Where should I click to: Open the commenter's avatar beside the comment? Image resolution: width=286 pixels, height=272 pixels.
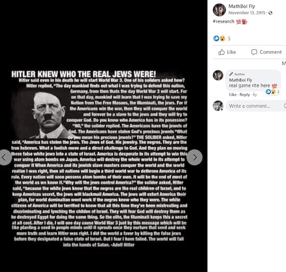click(218, 75)
